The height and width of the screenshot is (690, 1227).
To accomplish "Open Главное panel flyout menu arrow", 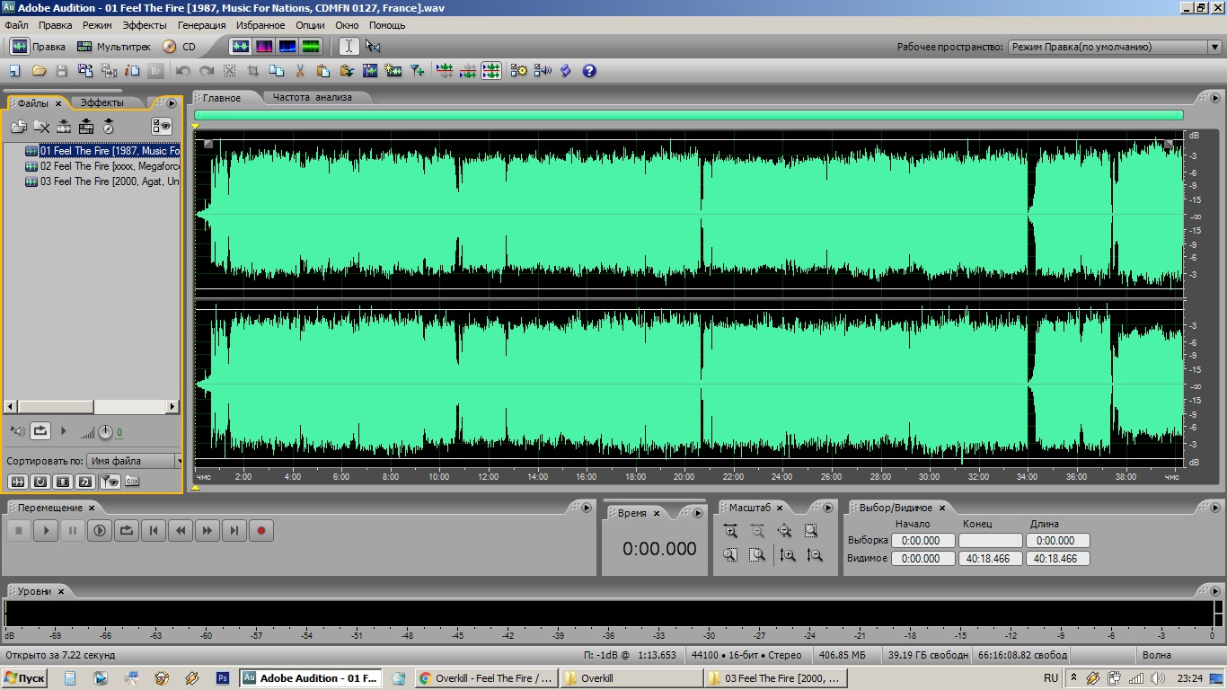I will [x=1215, y=98].
